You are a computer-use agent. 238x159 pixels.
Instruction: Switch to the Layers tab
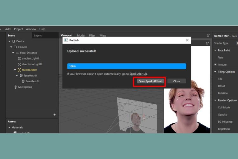pos(38,35)
